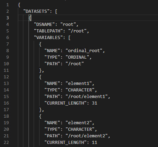Click the "TYPE" key on line 9
The image size is (158, 147).
point(52,57)
